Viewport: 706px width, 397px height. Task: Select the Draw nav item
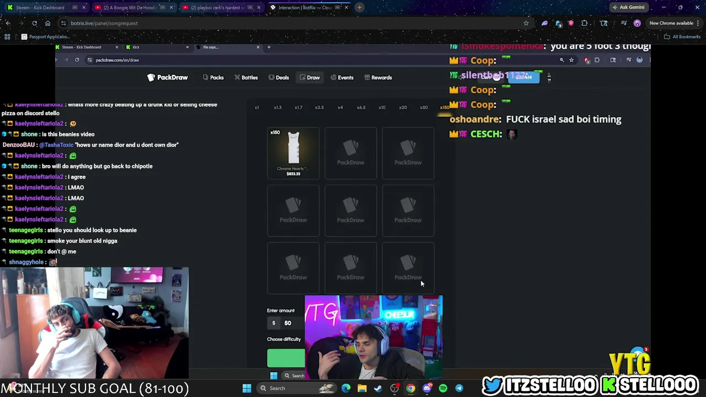point(310,78)
